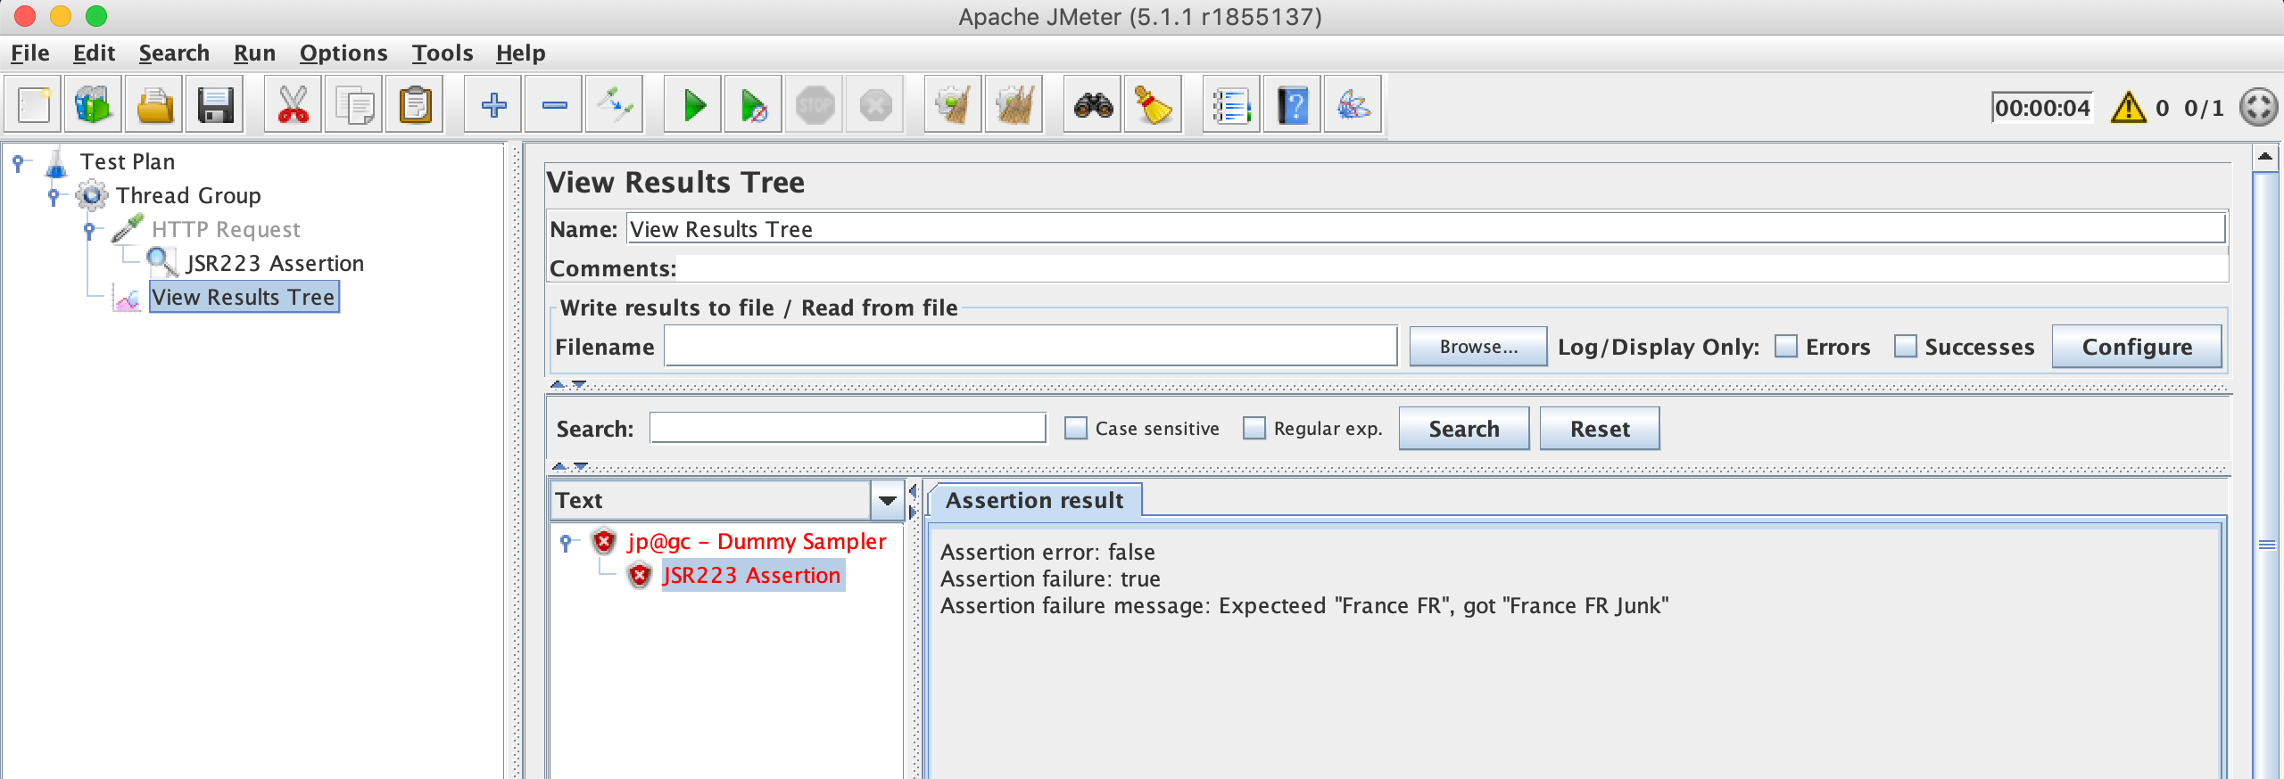Enable the Successes only checkbox

coord(1905,346)
